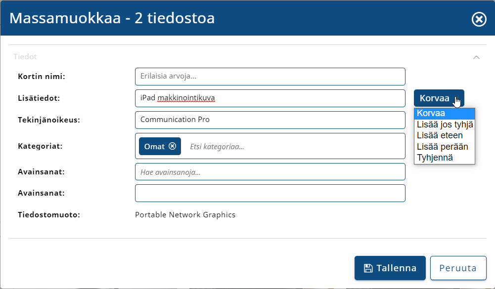
Task: Select Korvaa option in the list
Action: (444, 113)
